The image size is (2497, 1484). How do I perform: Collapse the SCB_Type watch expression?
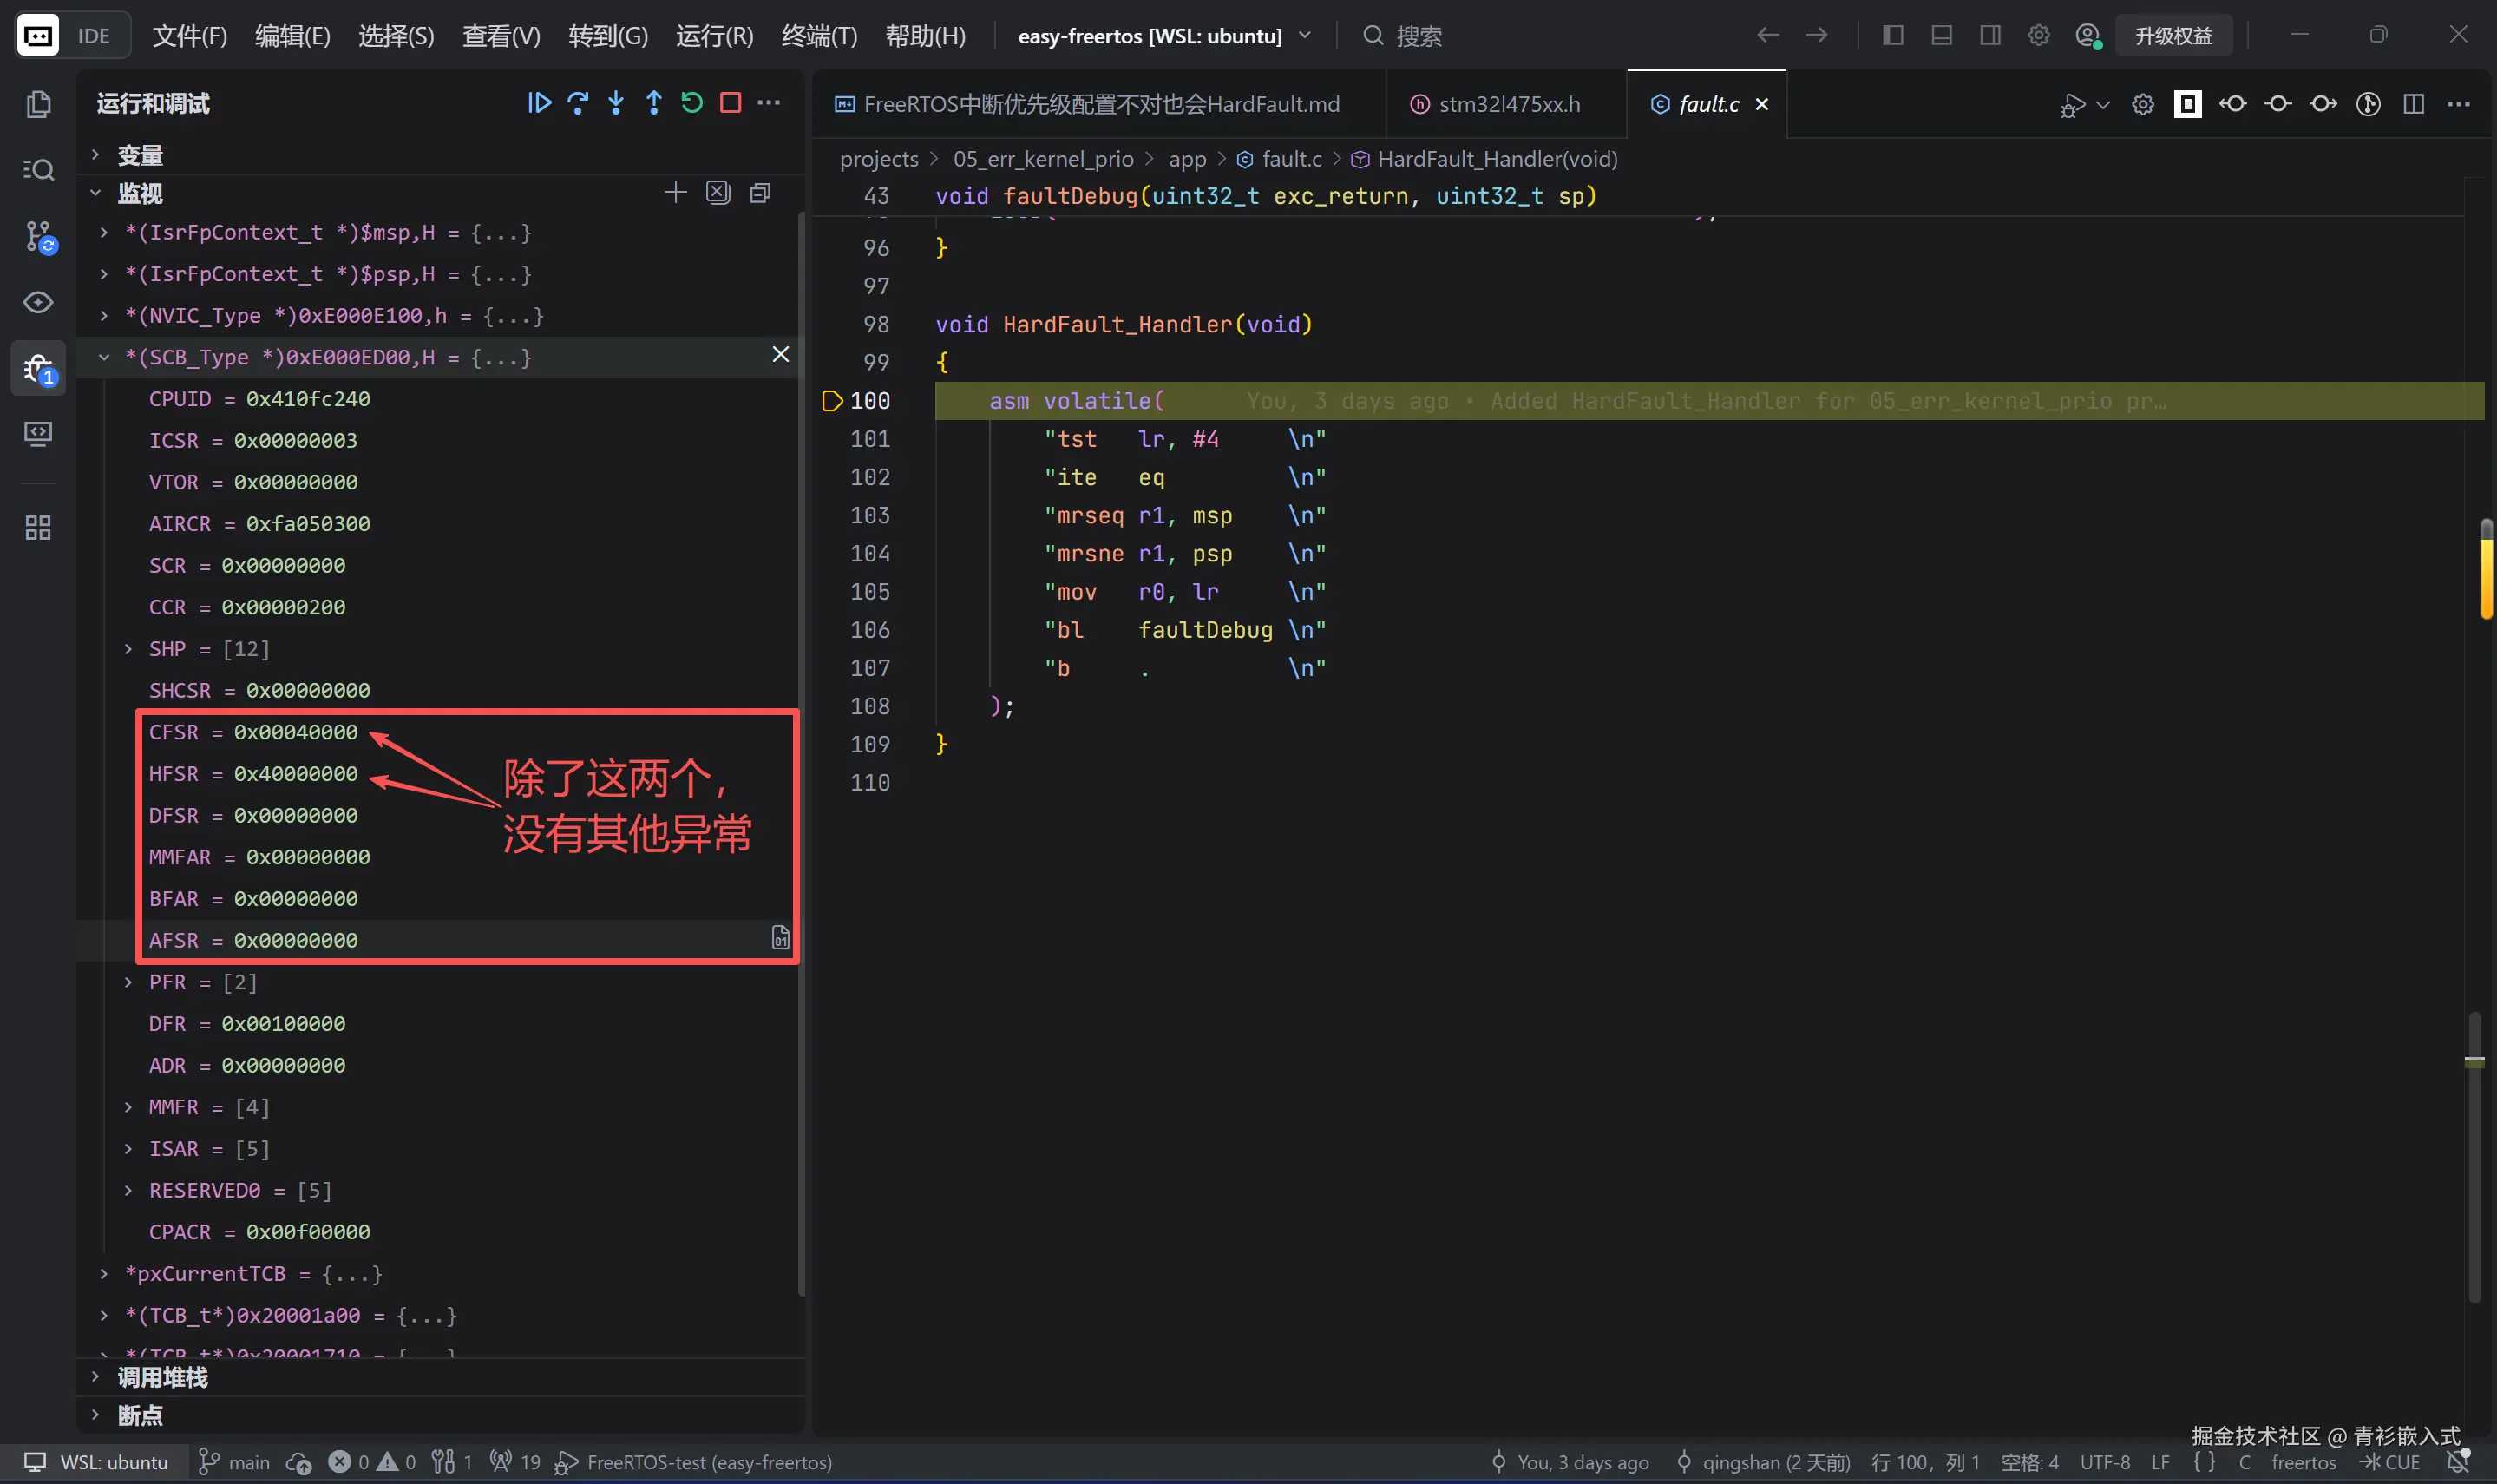(x=103, y=357)
